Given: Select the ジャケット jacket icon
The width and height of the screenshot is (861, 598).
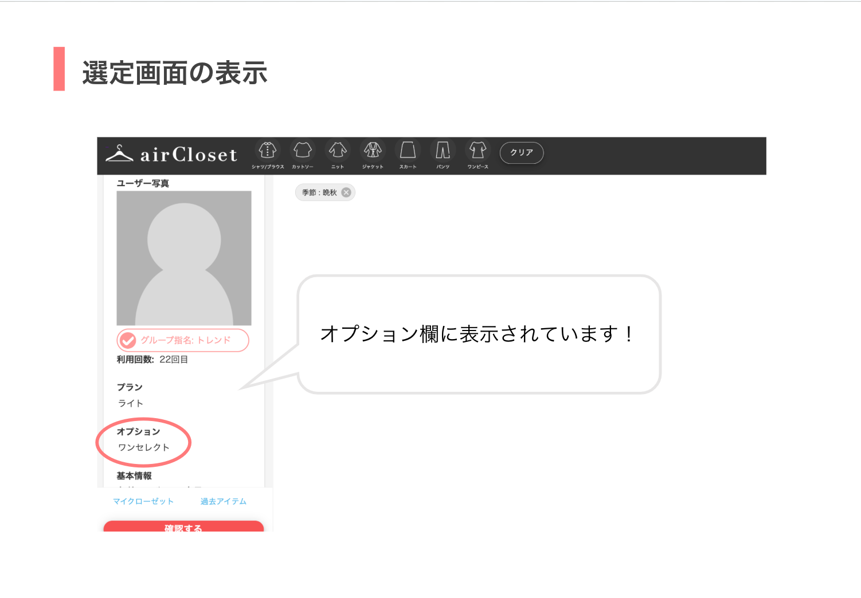Looking at the screenshot, I should (x=373, y=151).
